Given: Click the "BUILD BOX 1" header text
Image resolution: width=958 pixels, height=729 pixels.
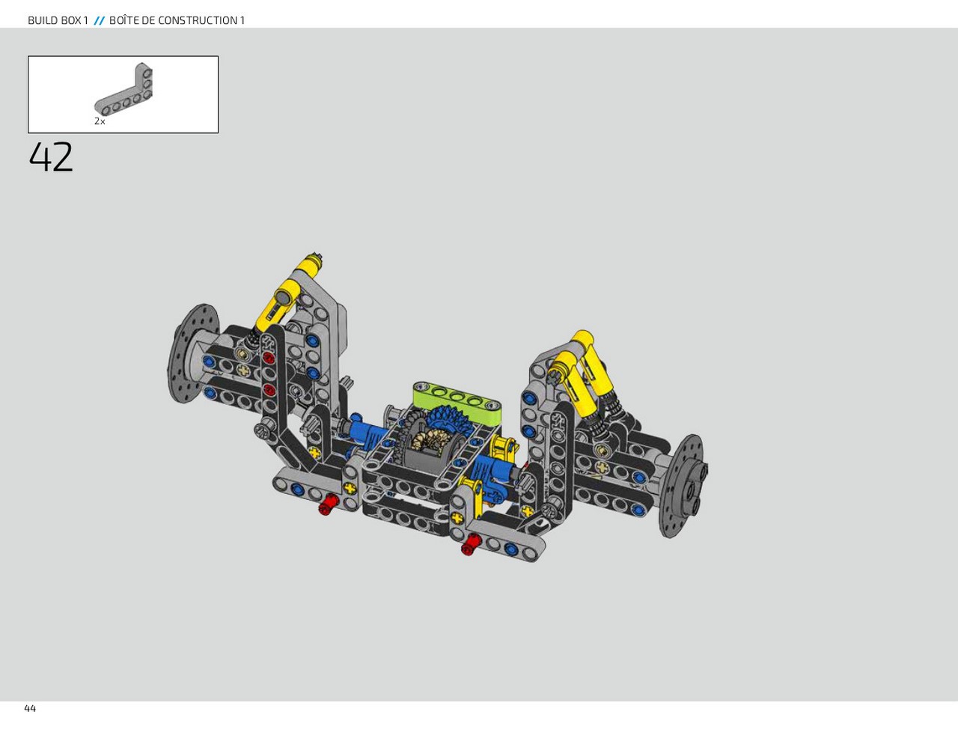Looking at the screenshot, I should (x=58, y=20).
